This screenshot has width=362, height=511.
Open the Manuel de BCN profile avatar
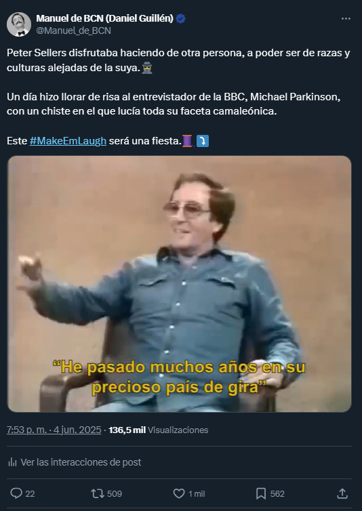[x=19, y=24]
